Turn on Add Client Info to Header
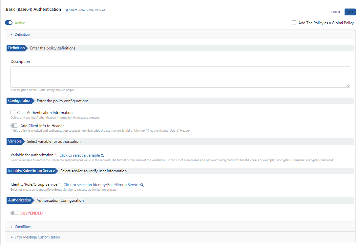359x245 pixels. coord(14,125)
